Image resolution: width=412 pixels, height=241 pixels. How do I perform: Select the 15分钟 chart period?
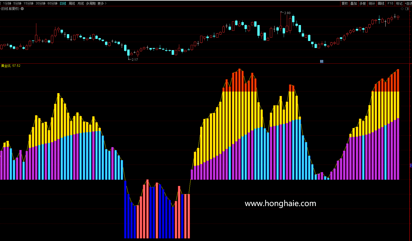click(28, 3)
